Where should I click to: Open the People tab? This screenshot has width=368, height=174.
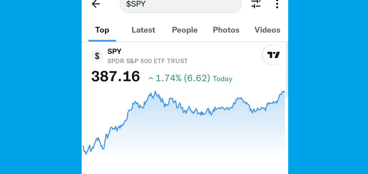pyautogui.click(x=184, y=30)
